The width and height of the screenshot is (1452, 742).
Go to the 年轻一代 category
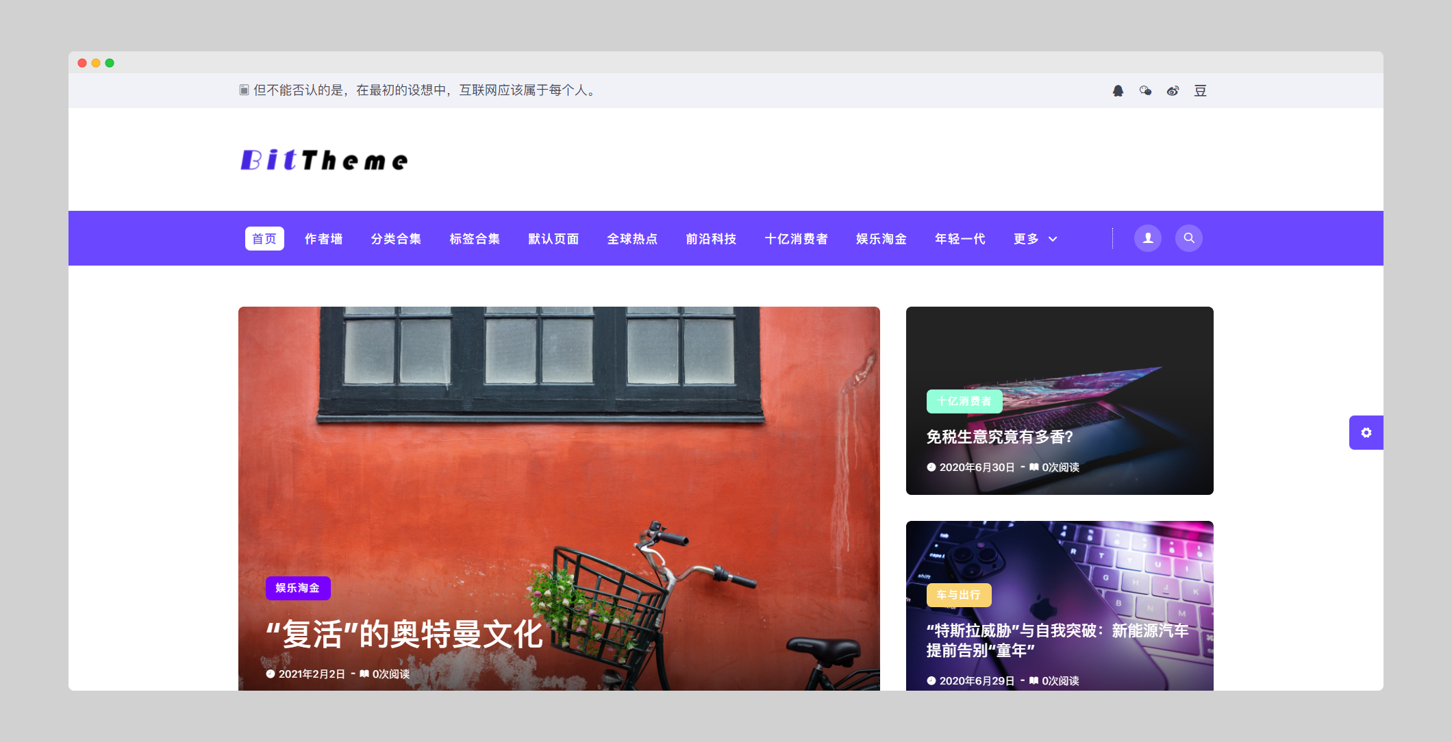point(960,239)
